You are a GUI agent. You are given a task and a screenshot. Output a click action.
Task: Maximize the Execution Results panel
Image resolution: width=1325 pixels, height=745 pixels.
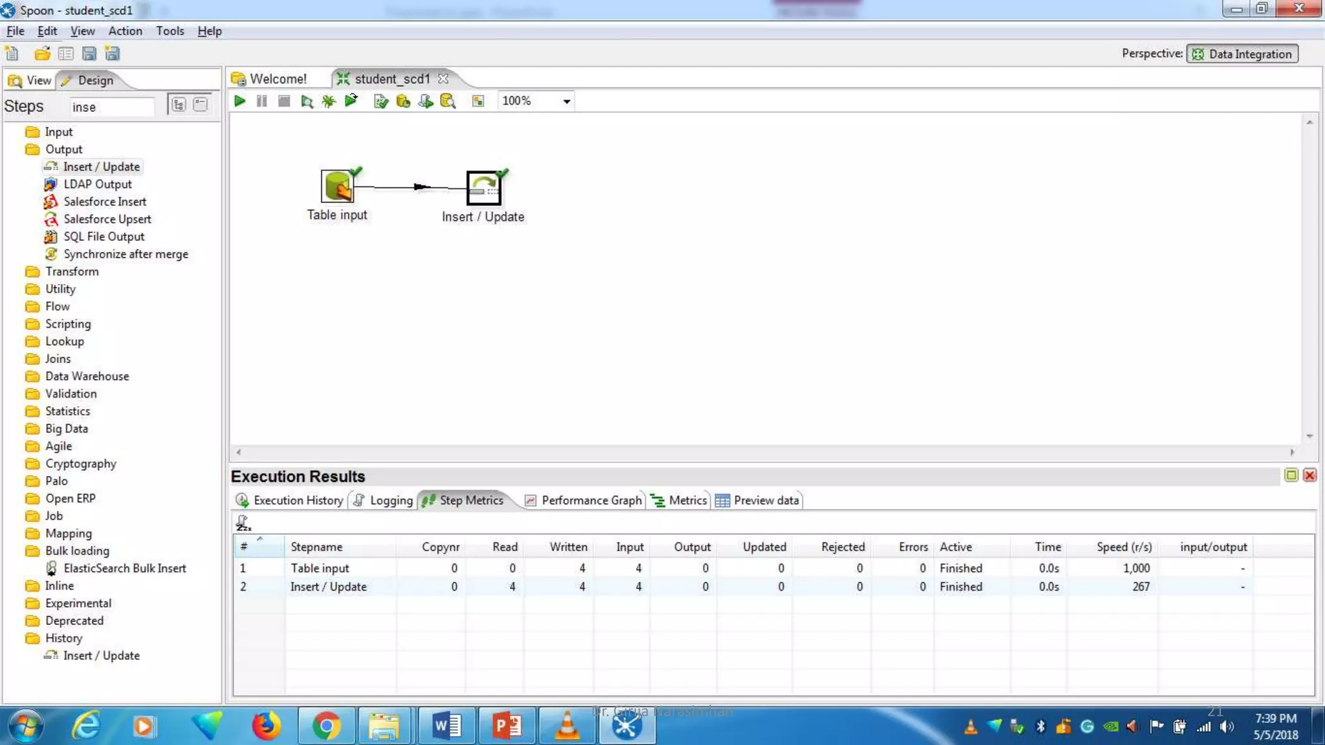point(1291,475)
